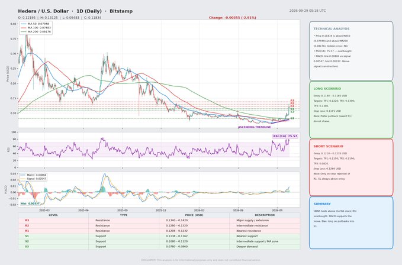The height and width of the screenshot is (265, 402).
Task: Click the timestamp '2026-09-29 05:18 UTC'
Action: [308, 11]
